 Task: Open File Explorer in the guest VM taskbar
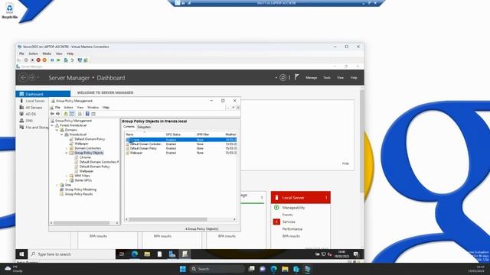pos(147,254)
